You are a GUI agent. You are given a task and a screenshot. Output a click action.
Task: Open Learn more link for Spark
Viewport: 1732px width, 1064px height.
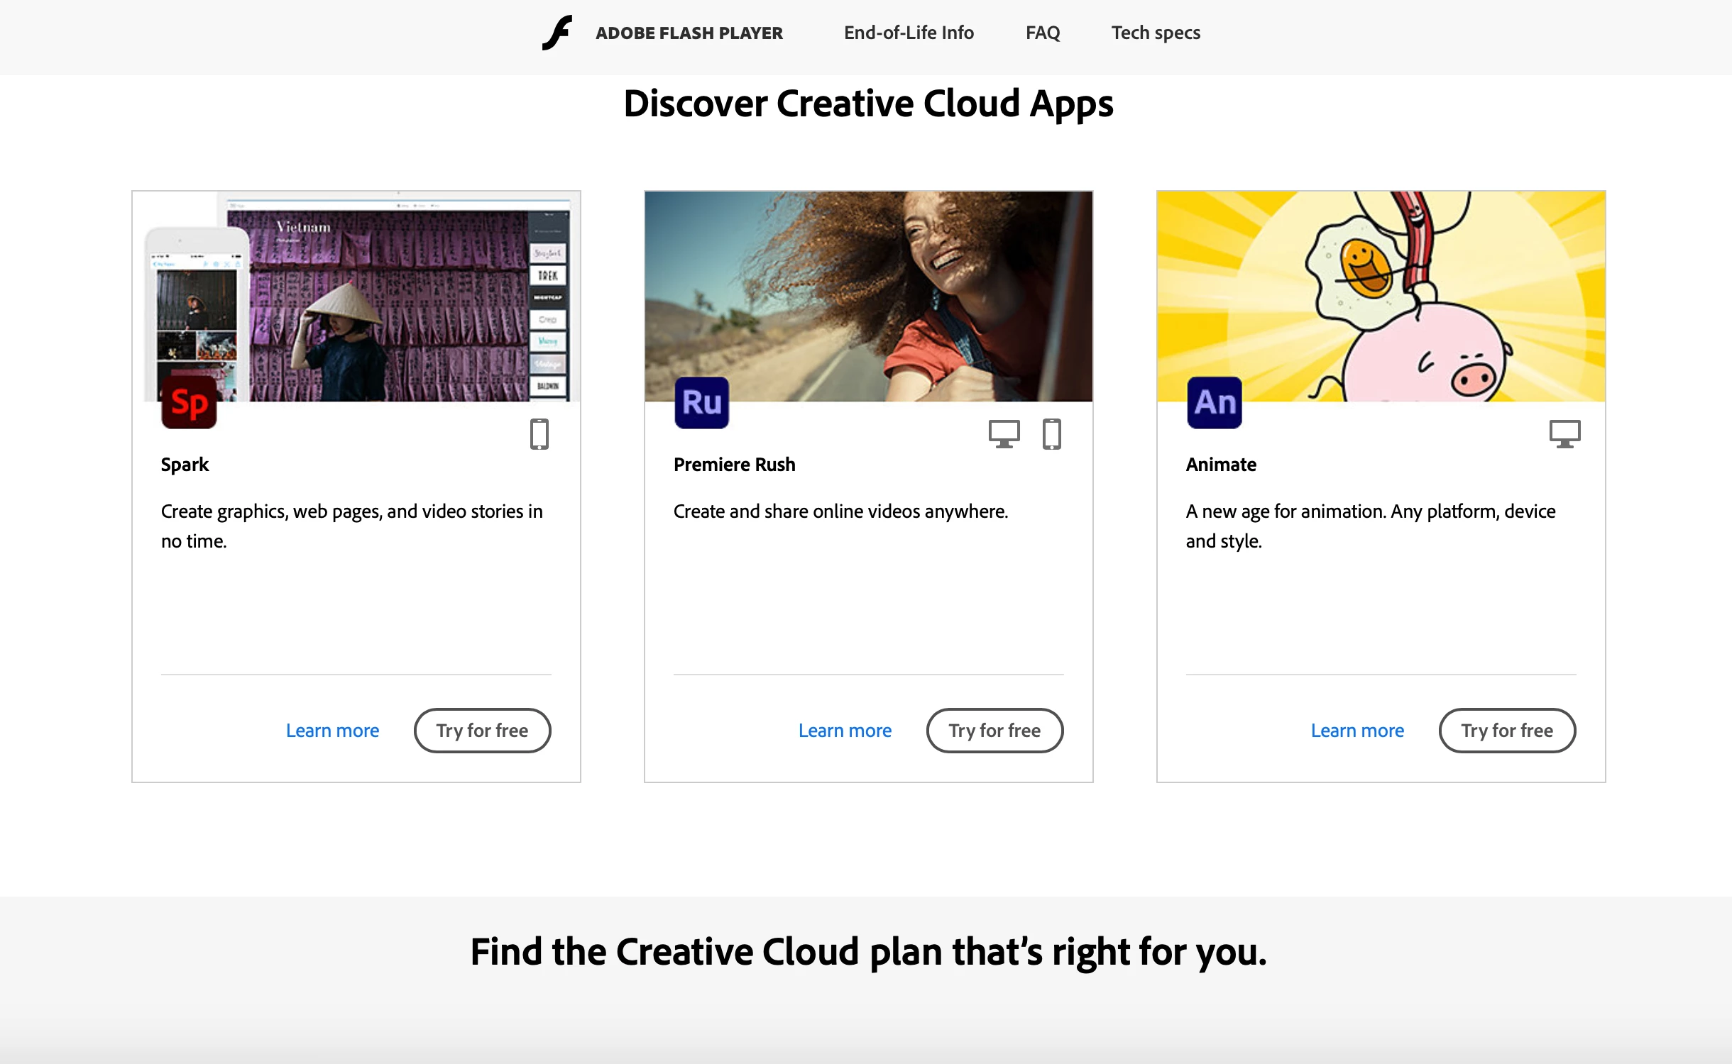point(332,731)
